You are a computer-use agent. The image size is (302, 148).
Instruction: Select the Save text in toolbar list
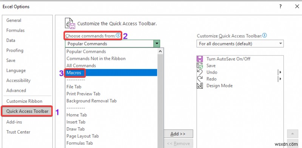point(211,66)
